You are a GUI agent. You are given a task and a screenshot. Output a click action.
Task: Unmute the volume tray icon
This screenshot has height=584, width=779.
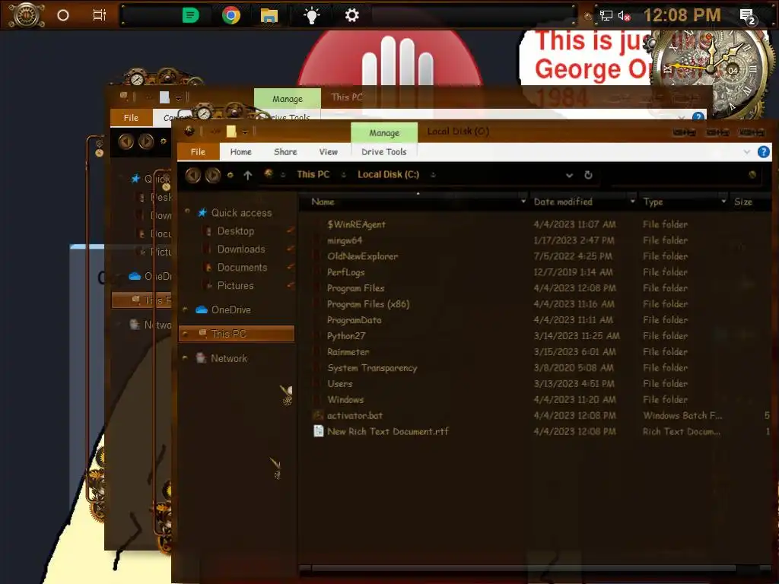tap(624, 16)
